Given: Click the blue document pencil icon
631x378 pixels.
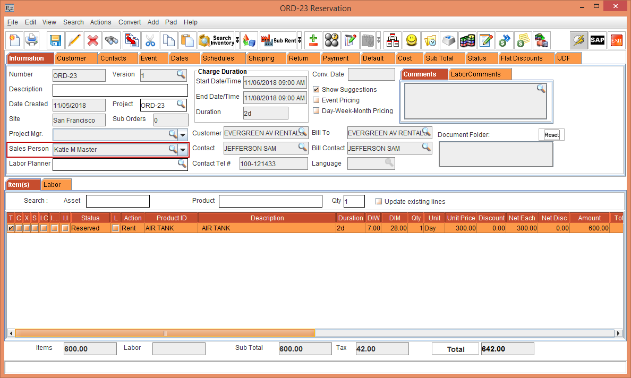Looking at the screenshot, I should tap(486, 40).
